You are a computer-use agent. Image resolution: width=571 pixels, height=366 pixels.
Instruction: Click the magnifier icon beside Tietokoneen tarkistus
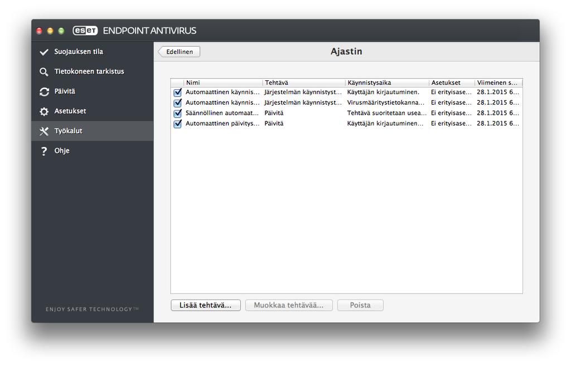pyautogui.click(x=44, y=72)
